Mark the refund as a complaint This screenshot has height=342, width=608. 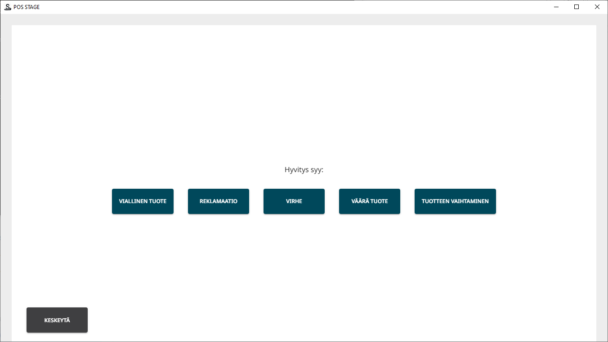(x=218, y=201)
